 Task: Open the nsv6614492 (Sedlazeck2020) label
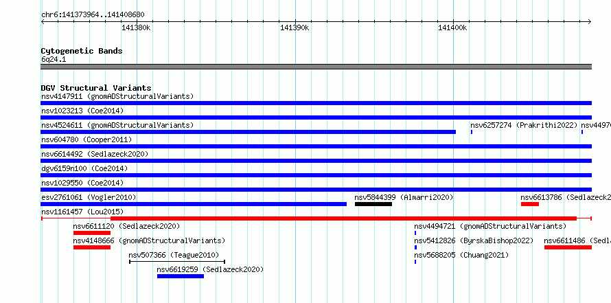pos(95,154)
